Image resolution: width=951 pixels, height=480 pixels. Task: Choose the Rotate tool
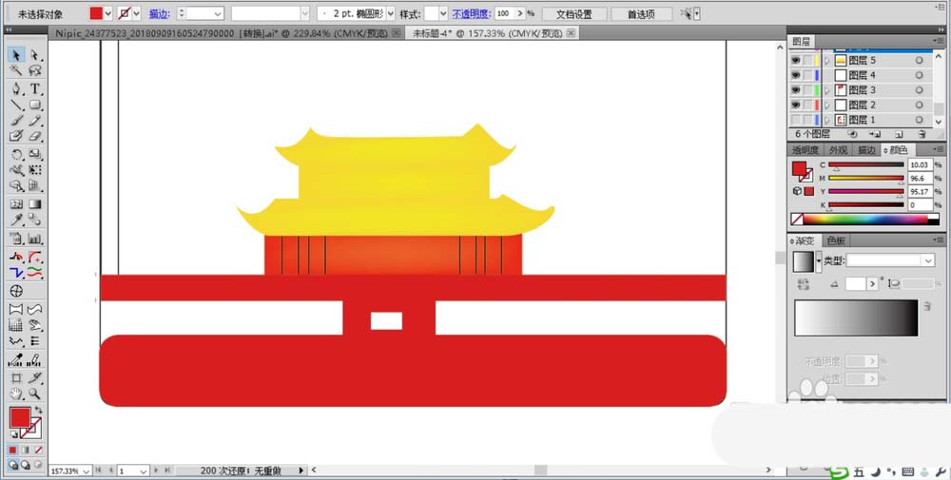pyautogui.click(x=16, y=155)
